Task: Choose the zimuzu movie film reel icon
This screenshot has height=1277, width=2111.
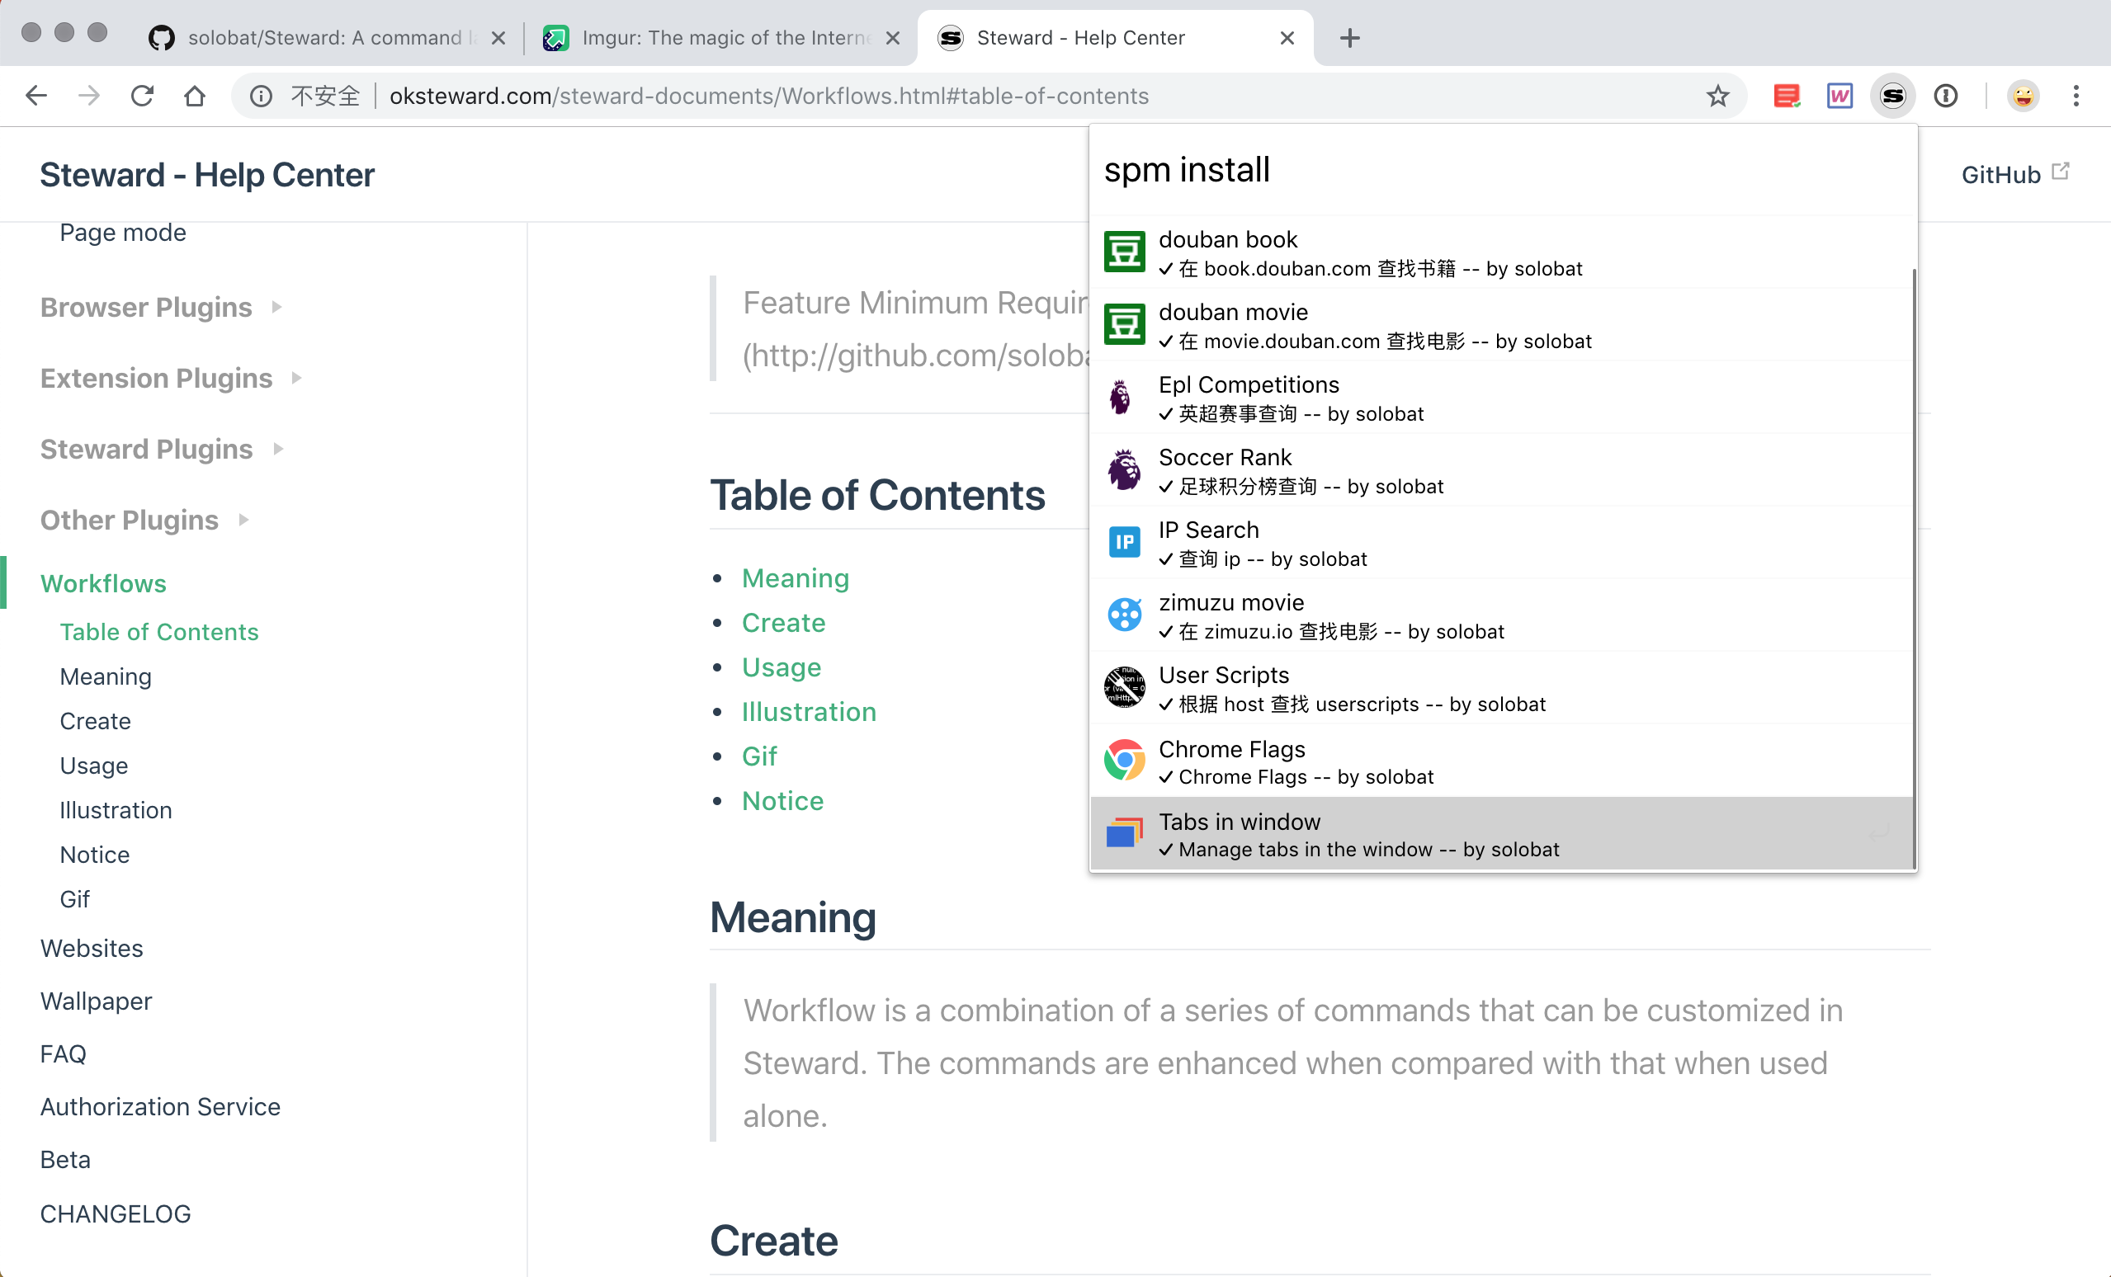Action: [1124, 615]
